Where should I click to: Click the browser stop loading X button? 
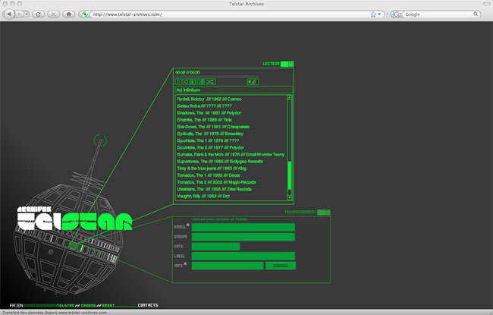coord(53,14)
